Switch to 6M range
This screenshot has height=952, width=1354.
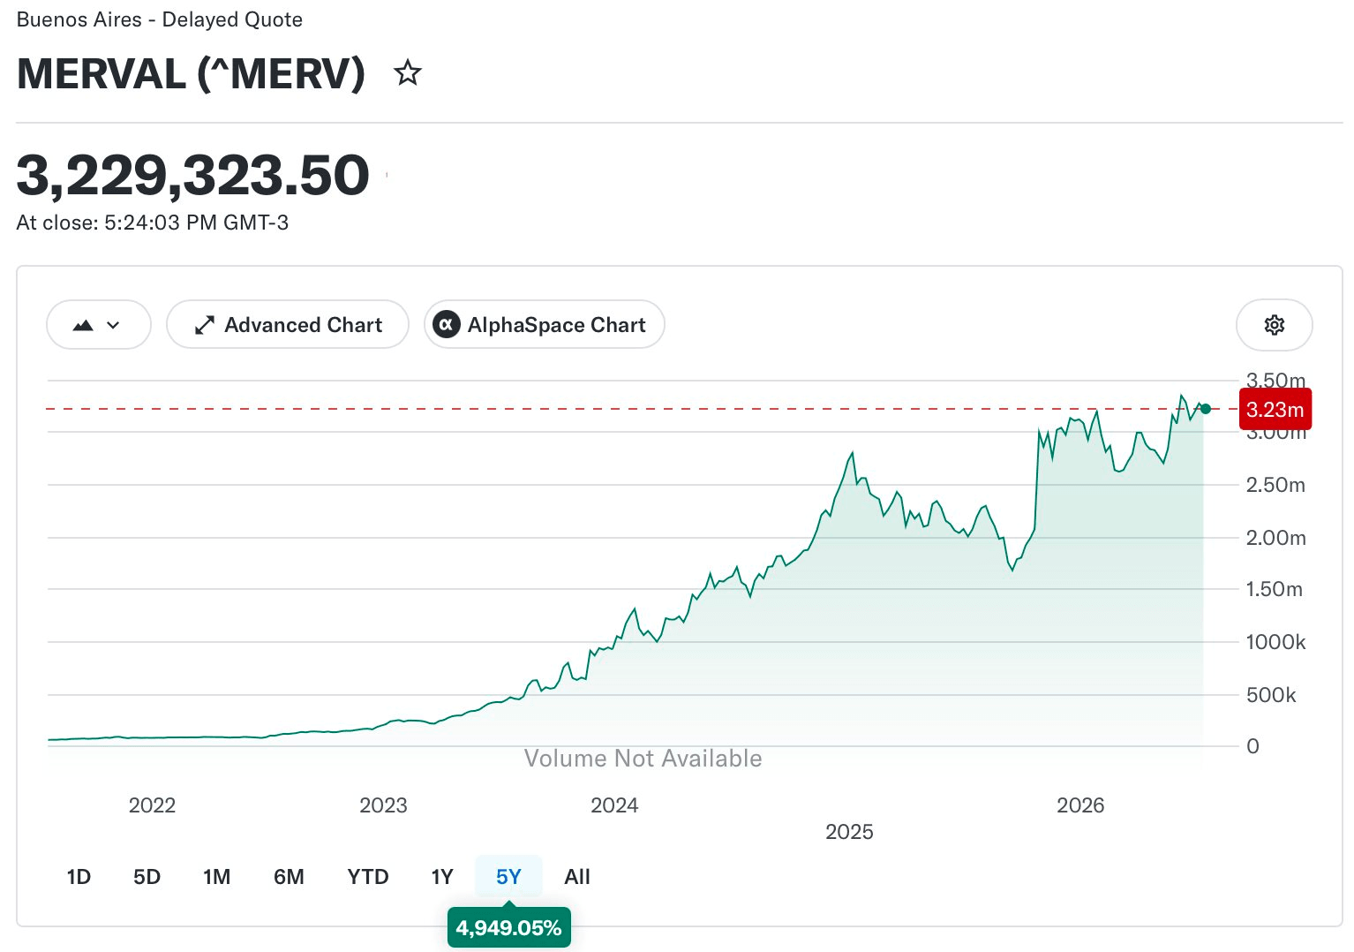click(x=289, y=877)
